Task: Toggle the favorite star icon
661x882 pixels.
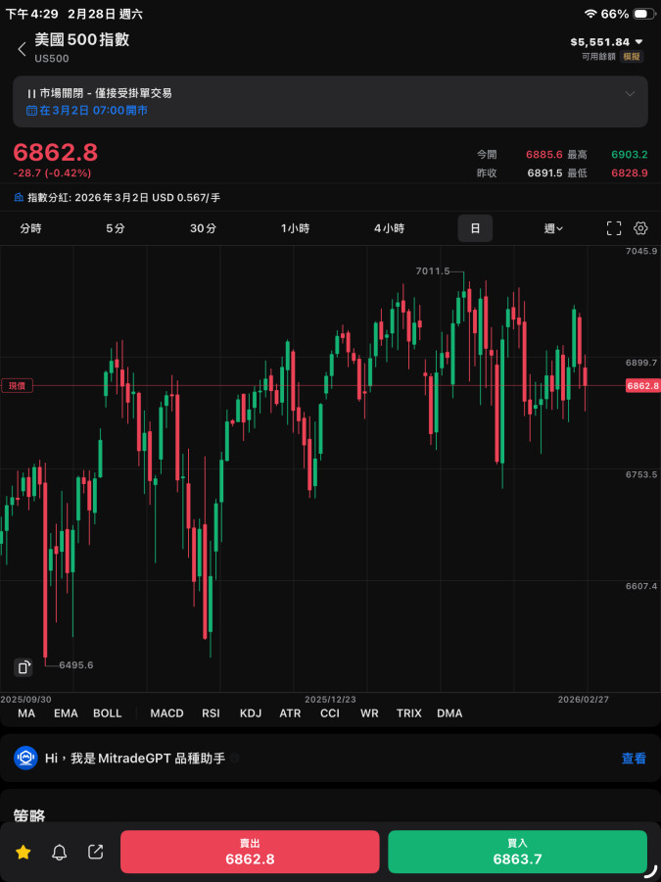Action: pyautogui.click(x=24, y=853)
